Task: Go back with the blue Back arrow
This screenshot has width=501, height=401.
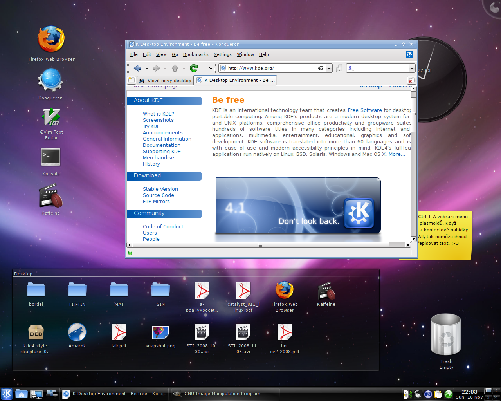Action: (137, 68)
